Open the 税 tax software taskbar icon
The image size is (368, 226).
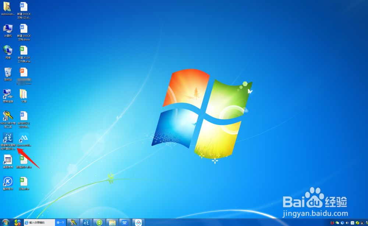86,222
